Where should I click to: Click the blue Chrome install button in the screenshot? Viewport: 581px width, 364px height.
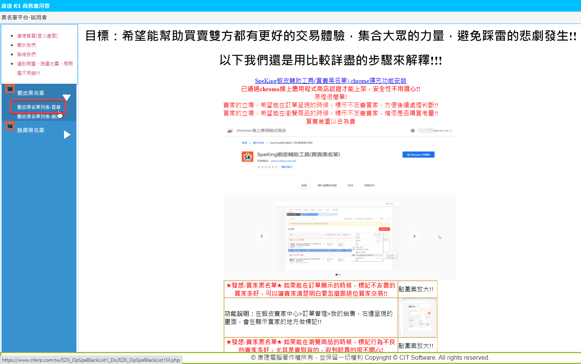pos(418,155)
